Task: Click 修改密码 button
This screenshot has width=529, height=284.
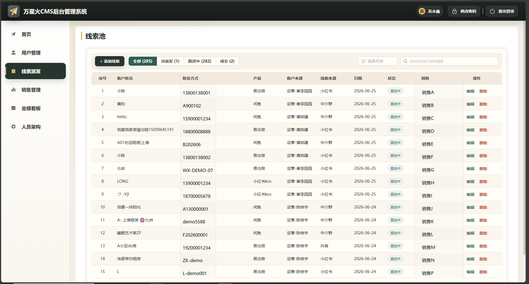Action: (464, 11)
